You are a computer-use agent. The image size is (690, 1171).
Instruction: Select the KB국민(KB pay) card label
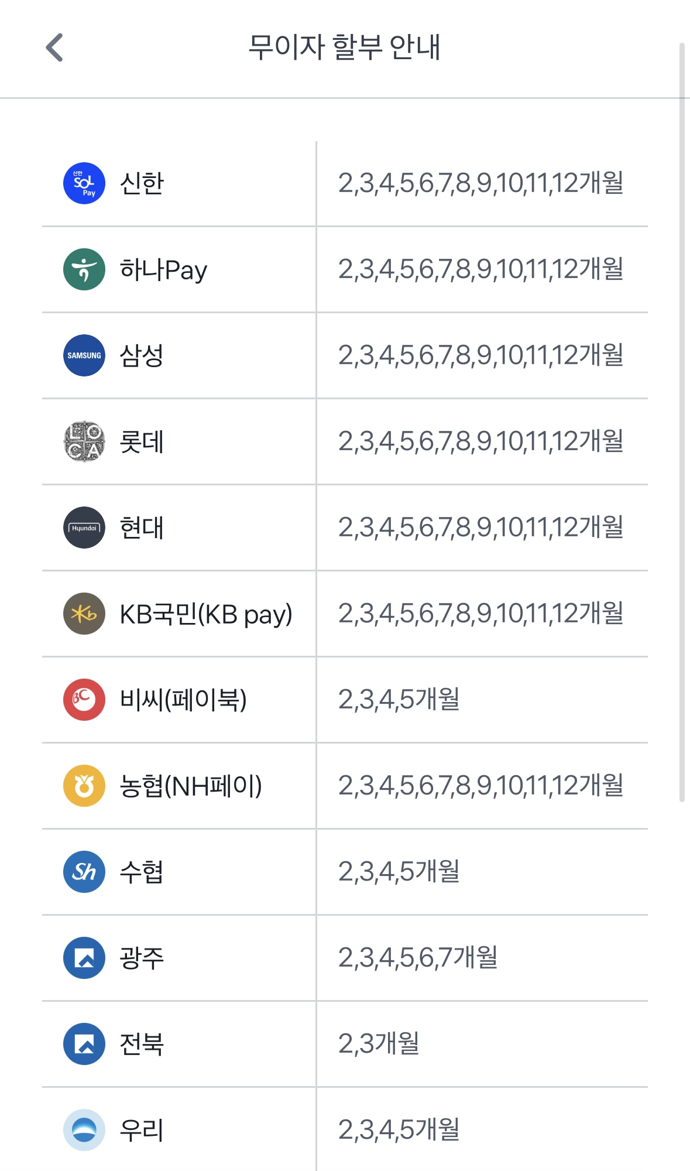tap(206, 615)
